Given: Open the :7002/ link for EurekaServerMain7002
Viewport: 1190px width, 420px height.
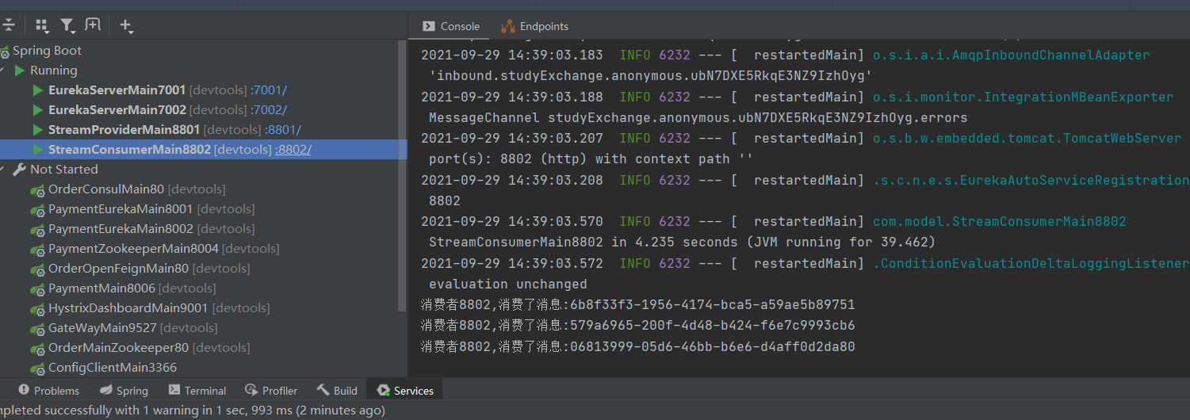Looking at the screenshot, I should (x=268, y=110).
